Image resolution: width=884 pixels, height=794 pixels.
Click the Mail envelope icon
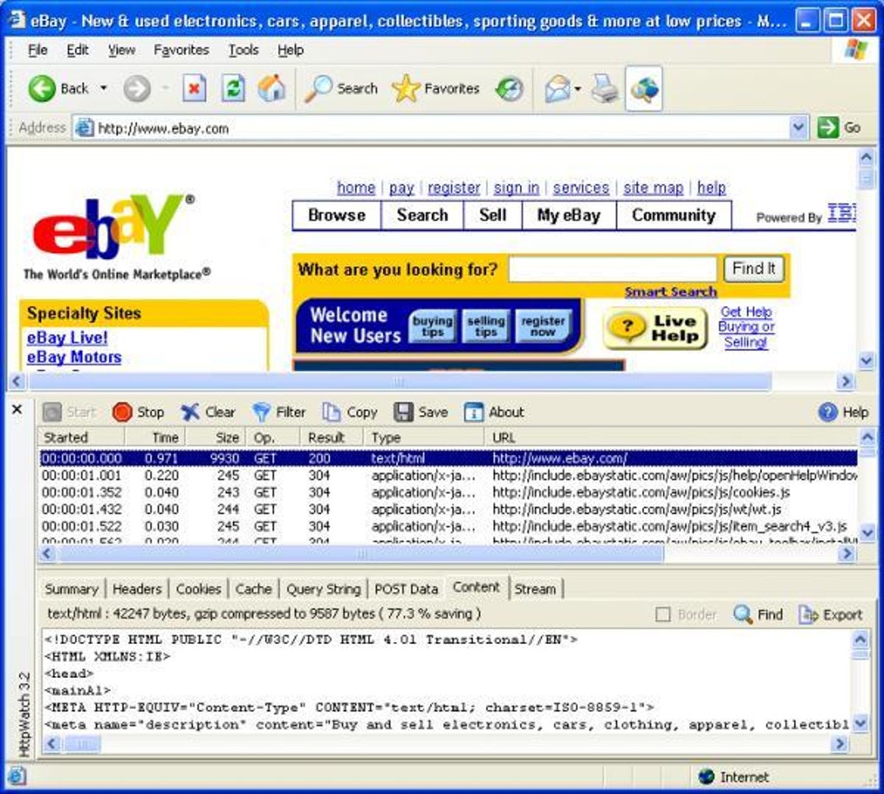(x=557, y=88)
